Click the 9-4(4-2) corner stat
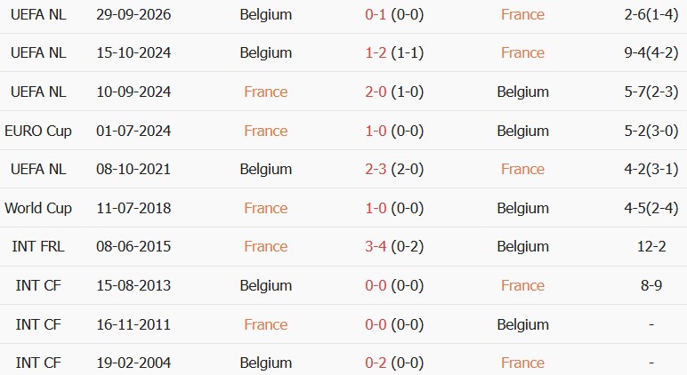 tap(651, 53)
